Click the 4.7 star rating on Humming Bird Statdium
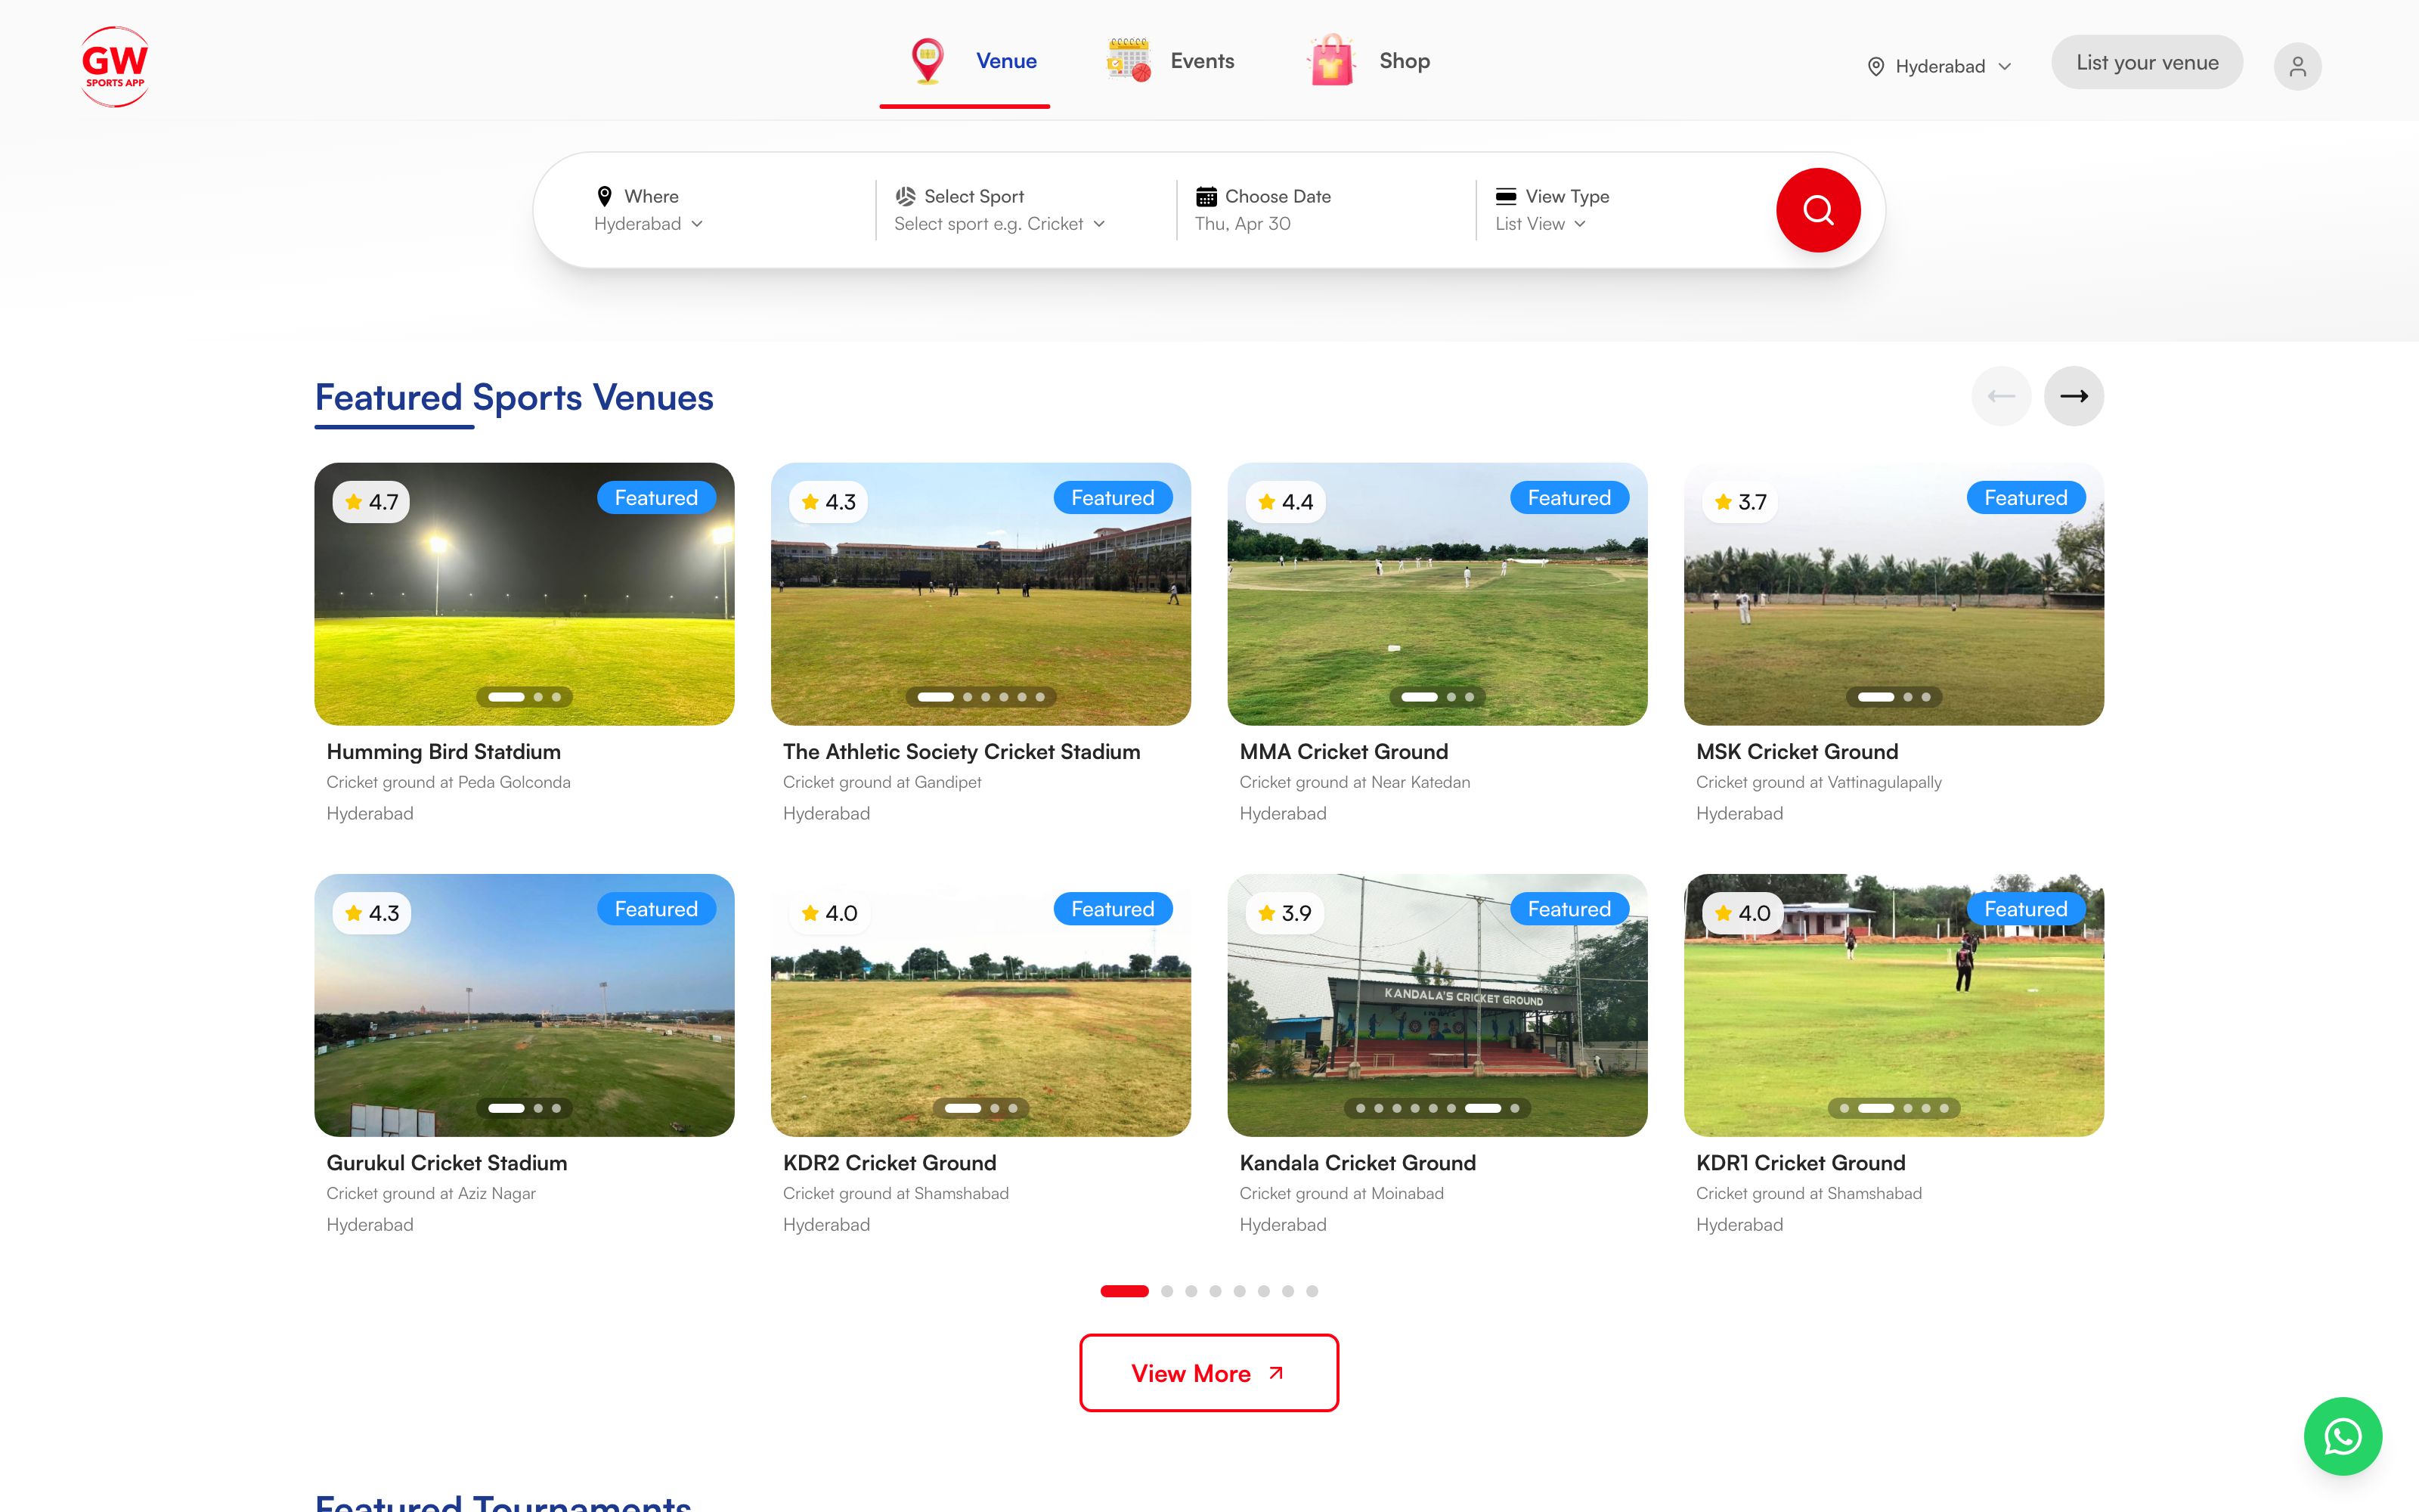This screenshot has height=1512, width=2419. 371,502
